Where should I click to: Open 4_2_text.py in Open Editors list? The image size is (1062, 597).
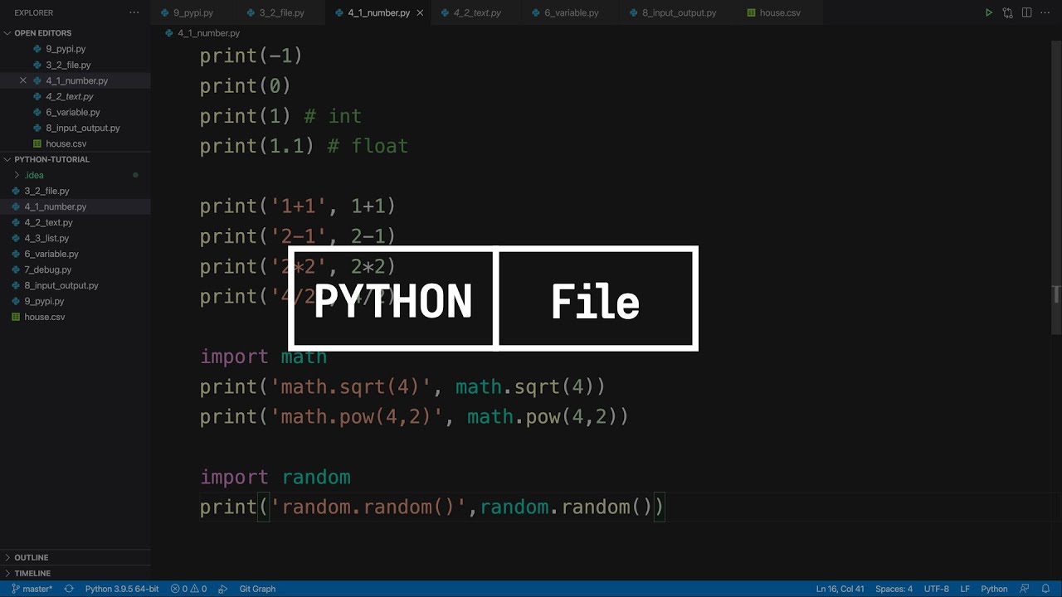click(x=75, y=96)
